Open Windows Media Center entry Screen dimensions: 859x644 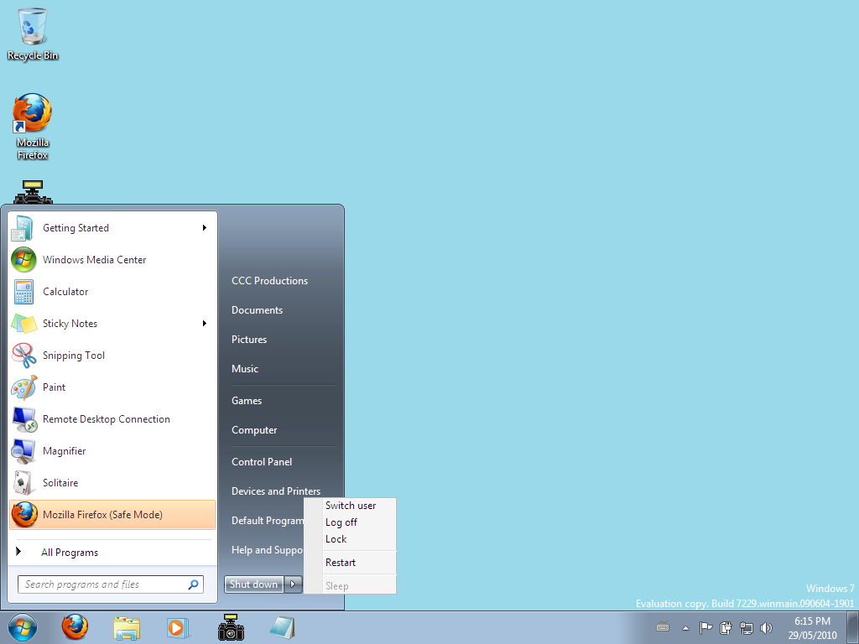113,260
